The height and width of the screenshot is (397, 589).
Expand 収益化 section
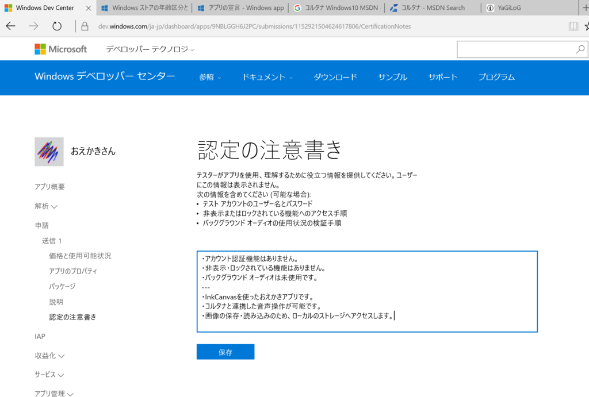[49, 356]
